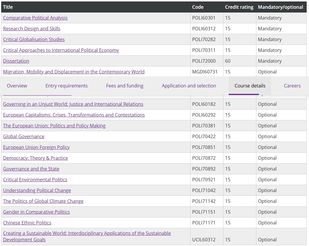Select European Union Foreign Policy link
Screen dimensions: 309x246
(36, 147)
